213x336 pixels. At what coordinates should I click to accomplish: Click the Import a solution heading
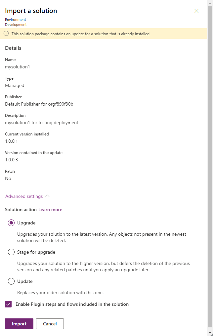pyautogui.click(x=31, y=11)
